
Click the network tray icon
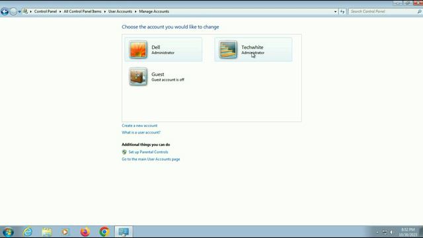click(385, 232)
